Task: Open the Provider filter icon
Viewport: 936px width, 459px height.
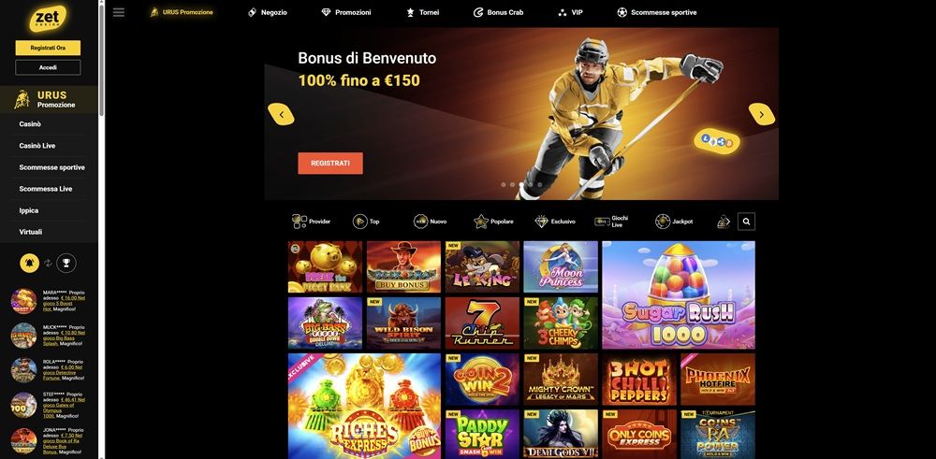Action: (x=300, y=222)
